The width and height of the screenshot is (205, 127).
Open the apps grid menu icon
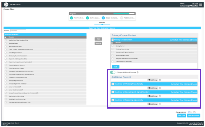201,5
